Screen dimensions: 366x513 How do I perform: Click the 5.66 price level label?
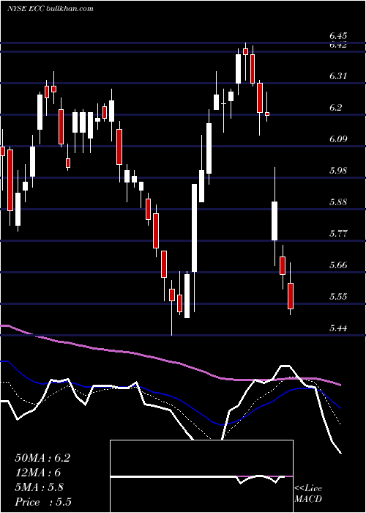pos(338,265)
